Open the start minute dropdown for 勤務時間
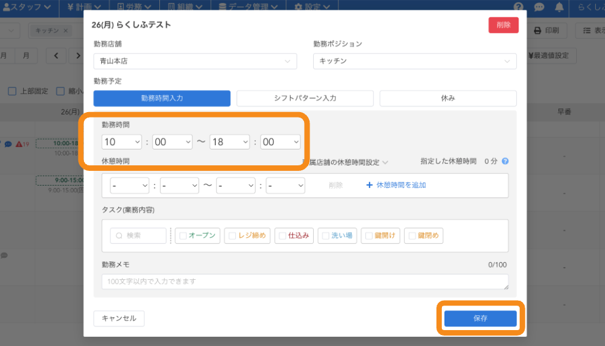Screen dimensions: 605x346 point(172,142)
